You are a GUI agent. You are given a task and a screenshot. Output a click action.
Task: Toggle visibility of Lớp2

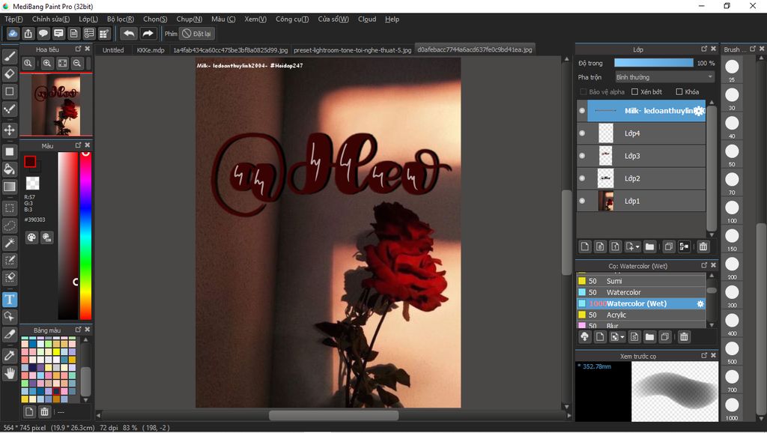582,178
